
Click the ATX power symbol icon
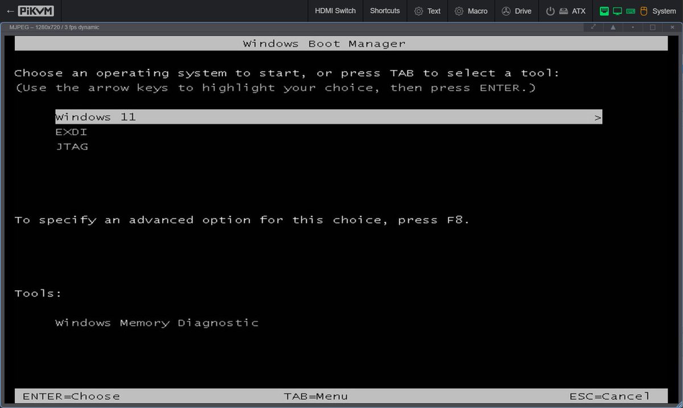550,11
